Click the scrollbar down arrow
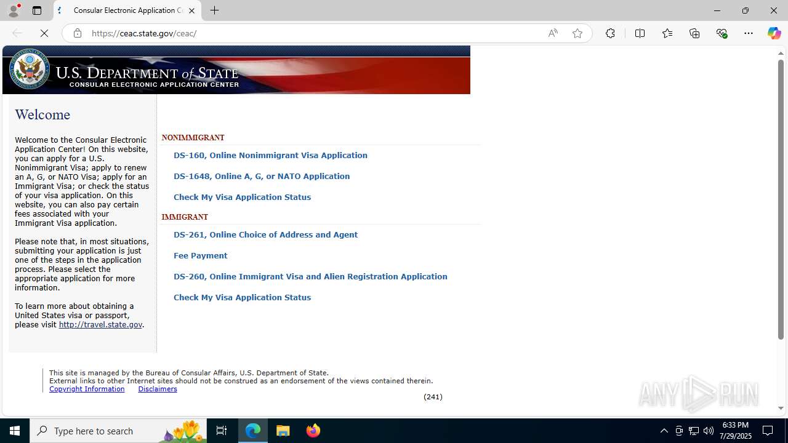 point(781,408)
